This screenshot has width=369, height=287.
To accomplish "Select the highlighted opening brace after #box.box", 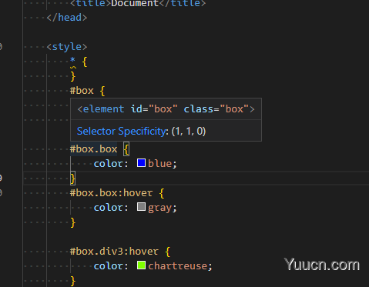I will tap(126, 149).
